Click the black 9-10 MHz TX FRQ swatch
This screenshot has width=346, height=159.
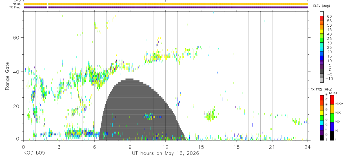322,138
